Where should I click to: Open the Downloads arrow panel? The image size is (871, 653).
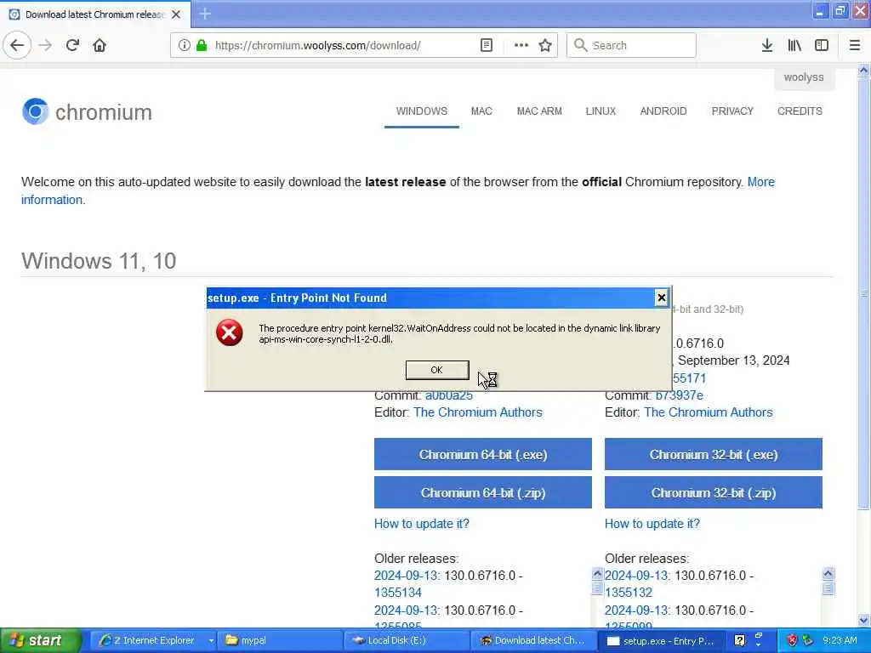pos(766,45)
